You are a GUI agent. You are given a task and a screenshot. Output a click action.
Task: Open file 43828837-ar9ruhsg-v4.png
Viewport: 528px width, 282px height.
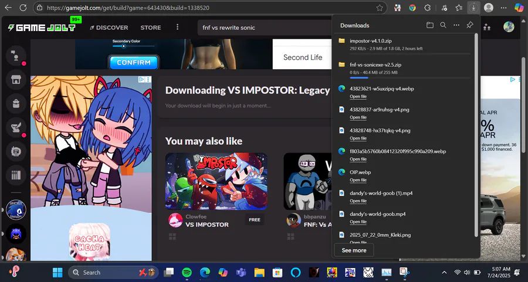358,117
